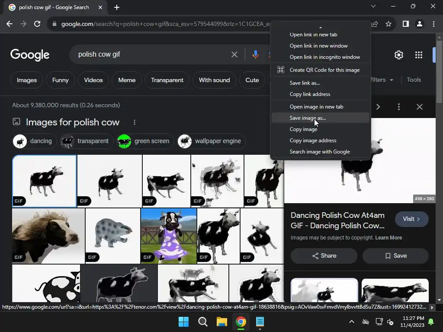Pick the green screen suggestion chip
This screenshot has height=332, width=443.
pyautogui.click(x=145, y=141)
